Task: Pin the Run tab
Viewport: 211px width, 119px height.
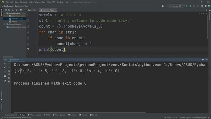Action: point(5,81)
